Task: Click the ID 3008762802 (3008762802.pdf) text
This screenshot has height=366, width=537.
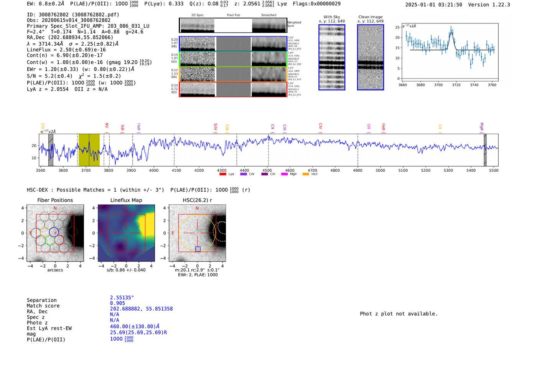Action: tap(73, 15)
